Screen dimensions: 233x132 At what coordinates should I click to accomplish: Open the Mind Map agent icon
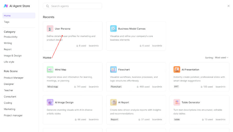pyautogui.click(x=50, y=70)
